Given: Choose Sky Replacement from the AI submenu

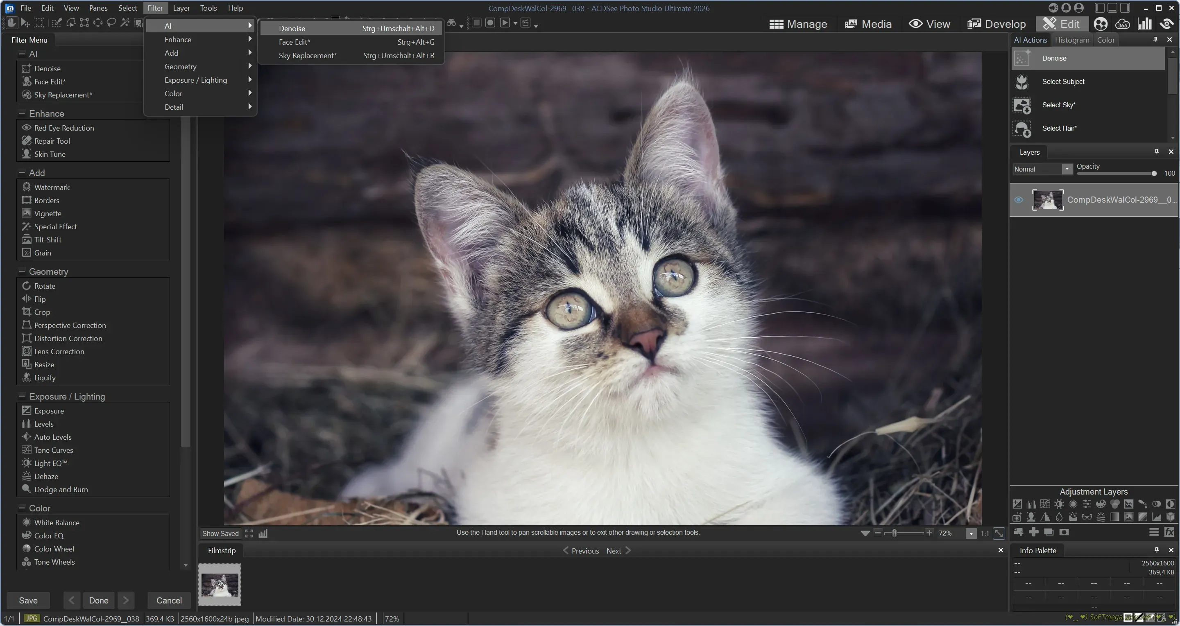Looking at the screenshot, I should pos(307,55).
